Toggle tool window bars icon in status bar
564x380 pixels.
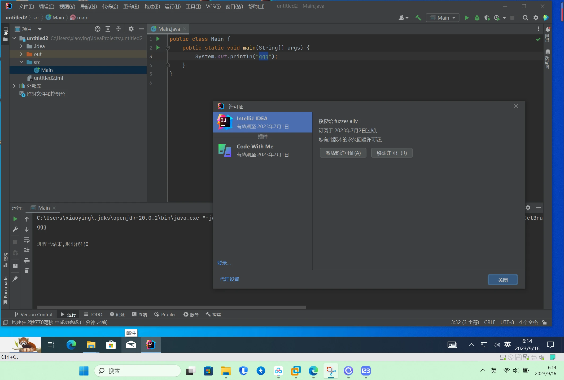tap(6, 322)
